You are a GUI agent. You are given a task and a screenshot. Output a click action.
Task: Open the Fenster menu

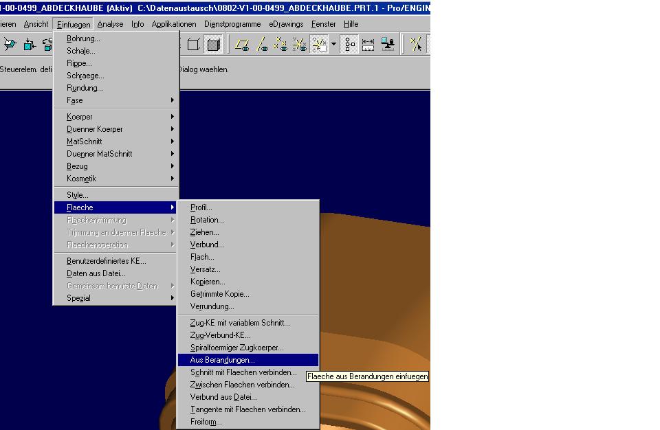coord(323,24)
